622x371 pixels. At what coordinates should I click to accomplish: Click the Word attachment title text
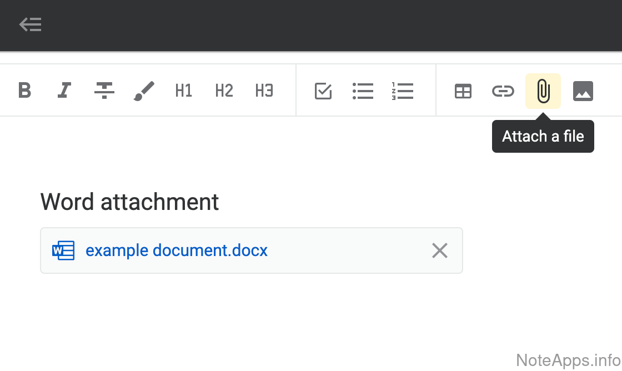pos(130,202)
